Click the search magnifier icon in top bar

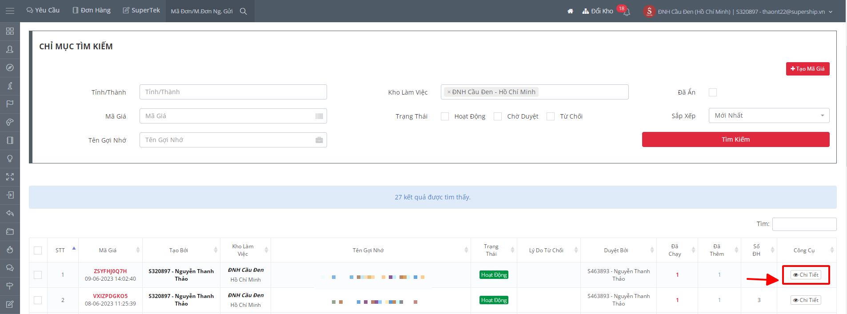tap(243, 11)
